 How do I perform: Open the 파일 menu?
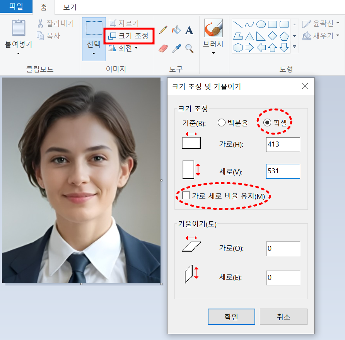16,7
